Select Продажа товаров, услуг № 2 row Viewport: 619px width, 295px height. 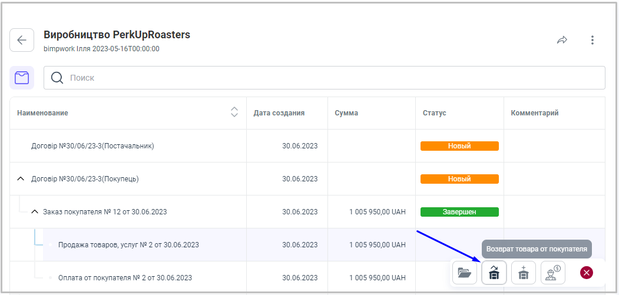(x=128, y=245)
